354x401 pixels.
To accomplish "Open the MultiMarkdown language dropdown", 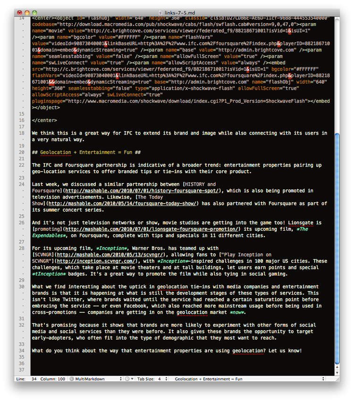I will [96, 379].
